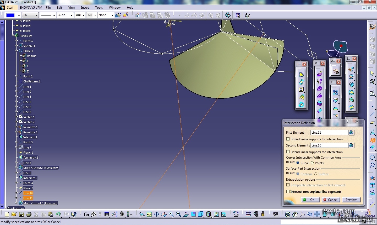Click the Plane tool on right toolbar

tap(372, 123)
